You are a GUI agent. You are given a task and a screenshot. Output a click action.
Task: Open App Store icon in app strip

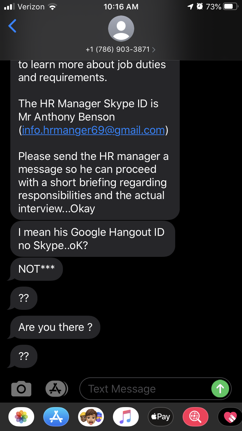56,417
